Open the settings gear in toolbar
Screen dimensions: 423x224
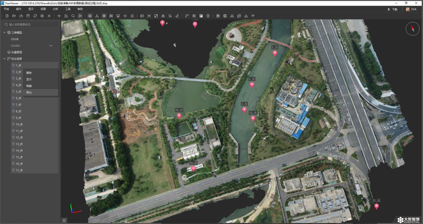pos(42,16)
